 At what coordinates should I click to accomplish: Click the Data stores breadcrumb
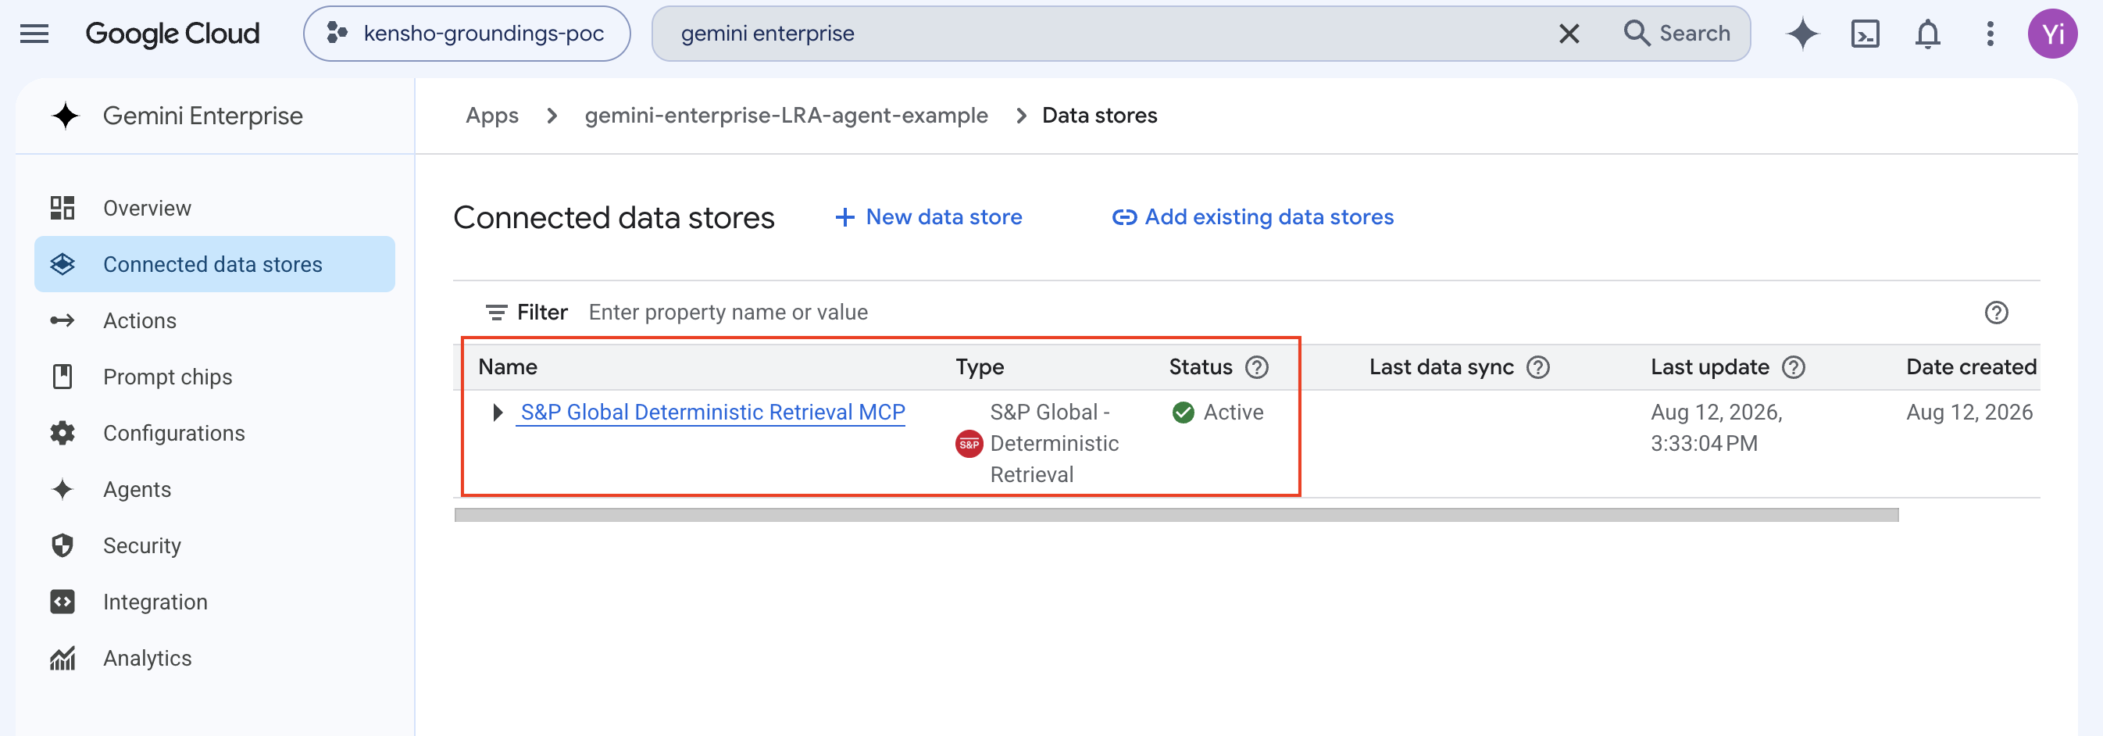pos(1100,116)
